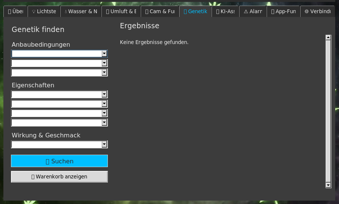
Task: Open the Über tab
Action: pyautogui.click(x=15, y=11)
